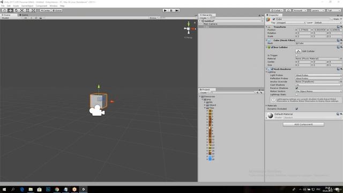Open the Edit menu
The image size is (343, 193).
(x=9, y=6)
